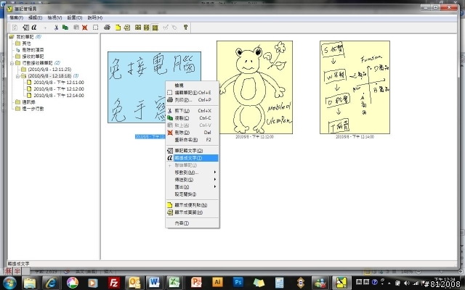
Task: Switch to Word from the taskbar
Action: [x=154, y=283]
